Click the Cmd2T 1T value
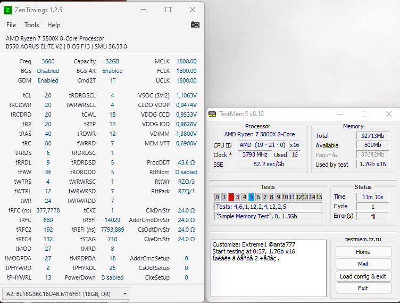The height and width of the screenshot is (303, 400). point(113,80)
